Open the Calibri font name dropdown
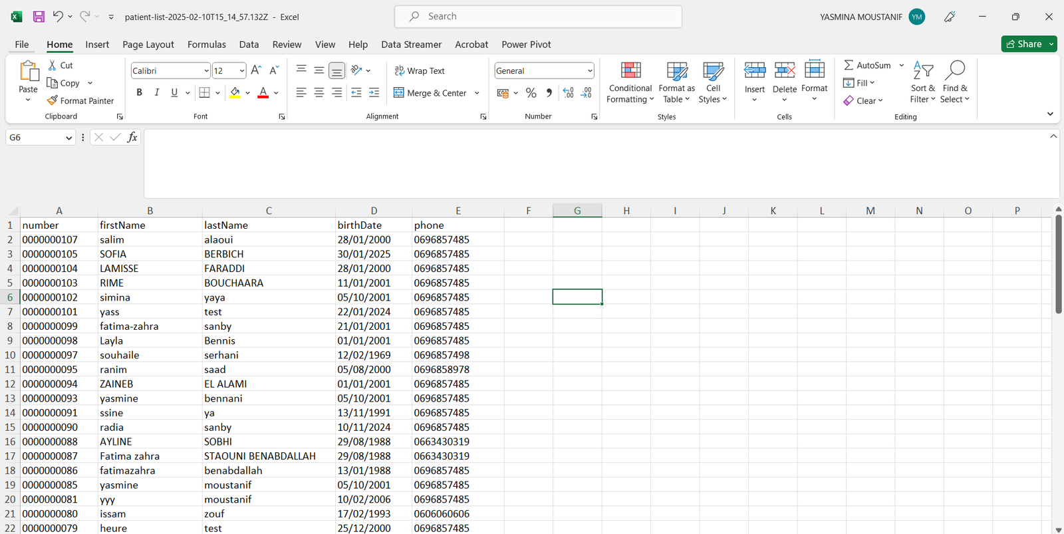Screen dimensions: 1064x534 (206, 70)
